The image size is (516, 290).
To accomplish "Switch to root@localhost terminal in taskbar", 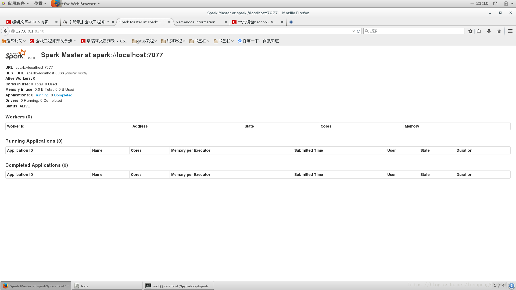I will [x=178, y=286].
